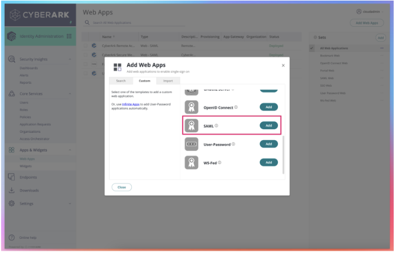Open Application Requests in sidebar

[35, 124]
